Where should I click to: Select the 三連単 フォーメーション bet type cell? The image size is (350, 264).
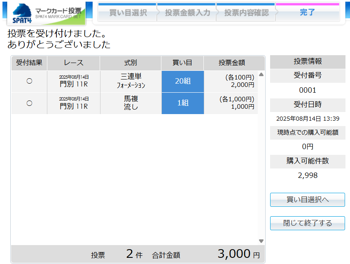131,81
